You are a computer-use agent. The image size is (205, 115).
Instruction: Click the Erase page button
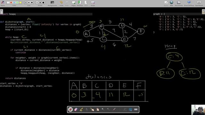pyautogui.click(x=93, y=3)
